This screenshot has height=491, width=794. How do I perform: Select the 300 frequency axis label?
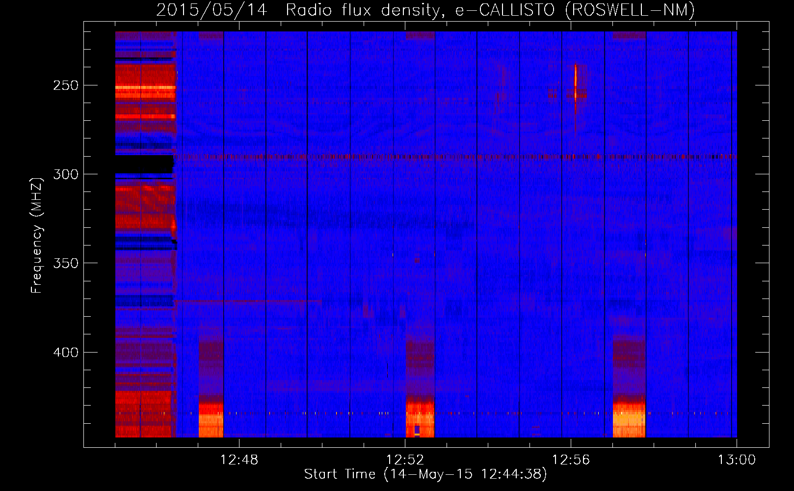tap(66, 174)
